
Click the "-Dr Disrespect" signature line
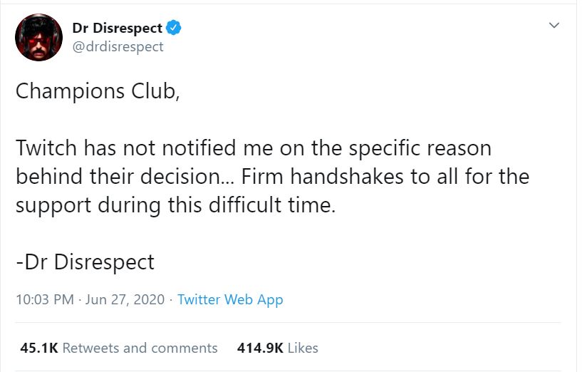pyautogui.click(x=85, y=262)
